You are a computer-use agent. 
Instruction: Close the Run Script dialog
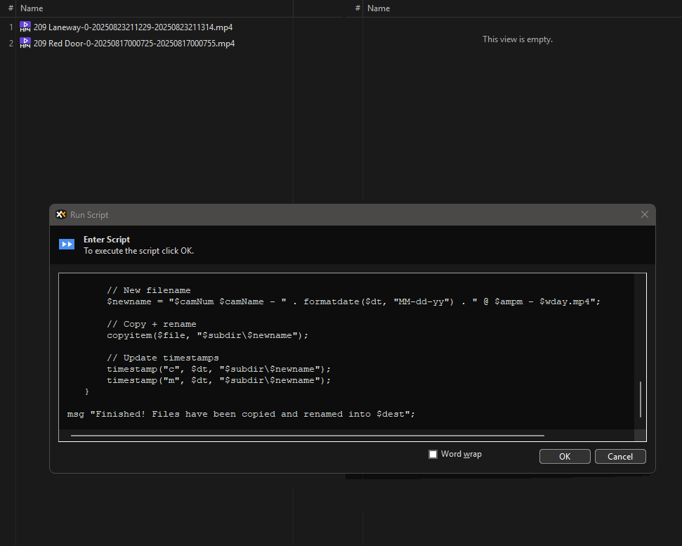pyautogui.click(x=645, y=214)
